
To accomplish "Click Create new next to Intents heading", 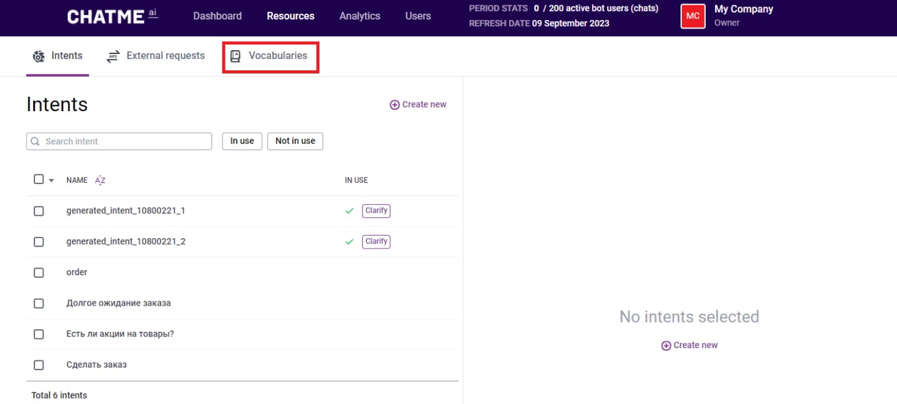I will [x=418, y=105].
